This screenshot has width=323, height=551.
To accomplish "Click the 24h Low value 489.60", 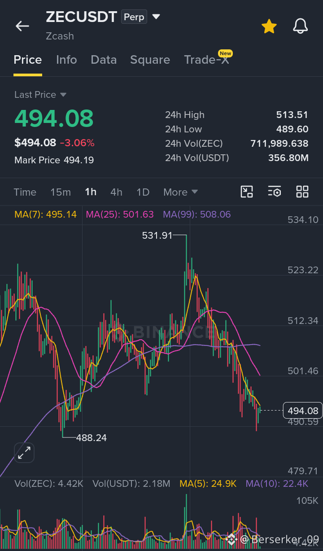I will tap(292, 129).
